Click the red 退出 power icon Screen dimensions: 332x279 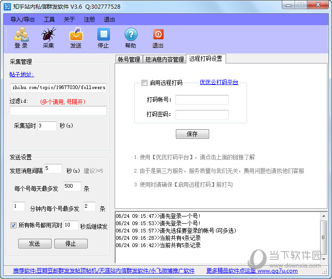[x=158, y=38]
